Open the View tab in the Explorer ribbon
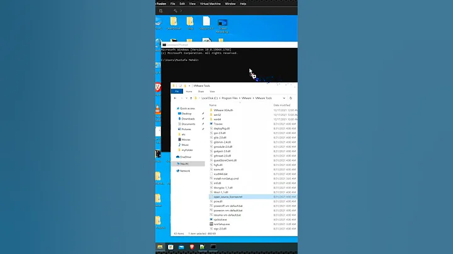 coord(213,92)
